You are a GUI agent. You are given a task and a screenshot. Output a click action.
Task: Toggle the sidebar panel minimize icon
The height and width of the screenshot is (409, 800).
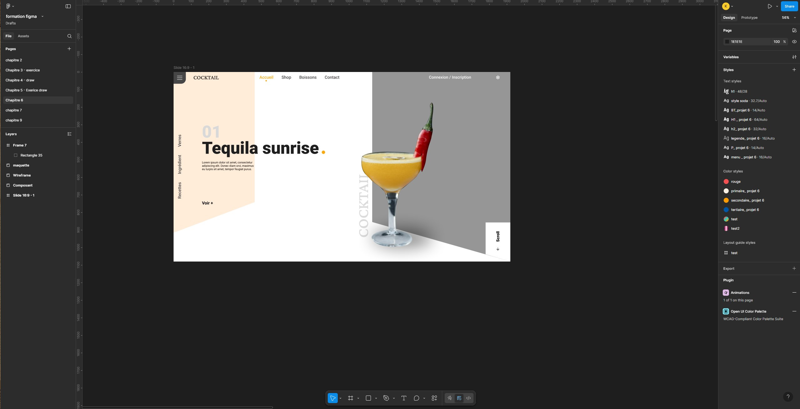pos(68,6)
